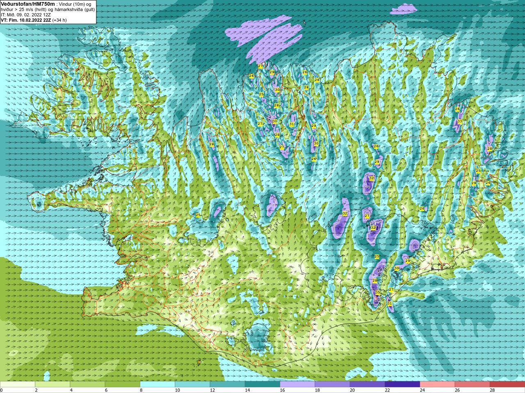Viewport: 525px width, 393px height.
Task: Click the dark green 6–8 legend swatch
Action: (123, 384)
